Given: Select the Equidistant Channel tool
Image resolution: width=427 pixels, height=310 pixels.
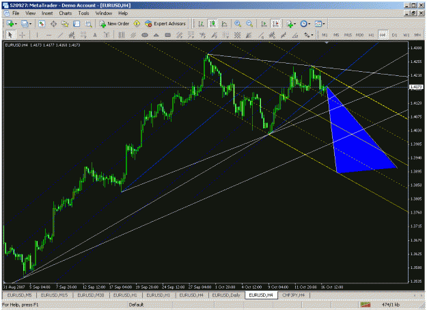Looking at the screenshot, I should (x=72, y=35).
